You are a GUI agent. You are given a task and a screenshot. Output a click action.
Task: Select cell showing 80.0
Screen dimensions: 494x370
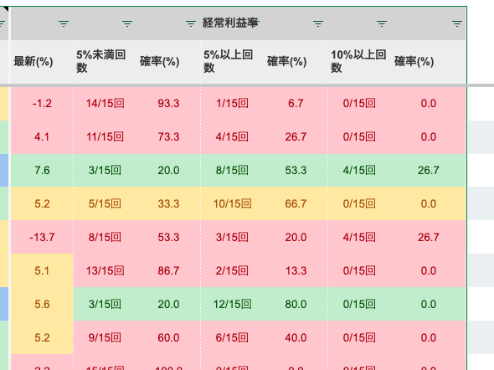296,304
